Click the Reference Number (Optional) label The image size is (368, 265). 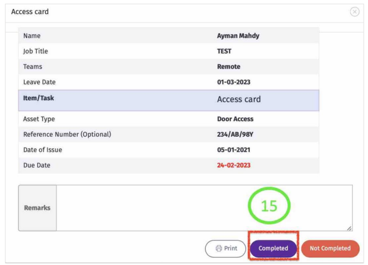click(67, 134)
